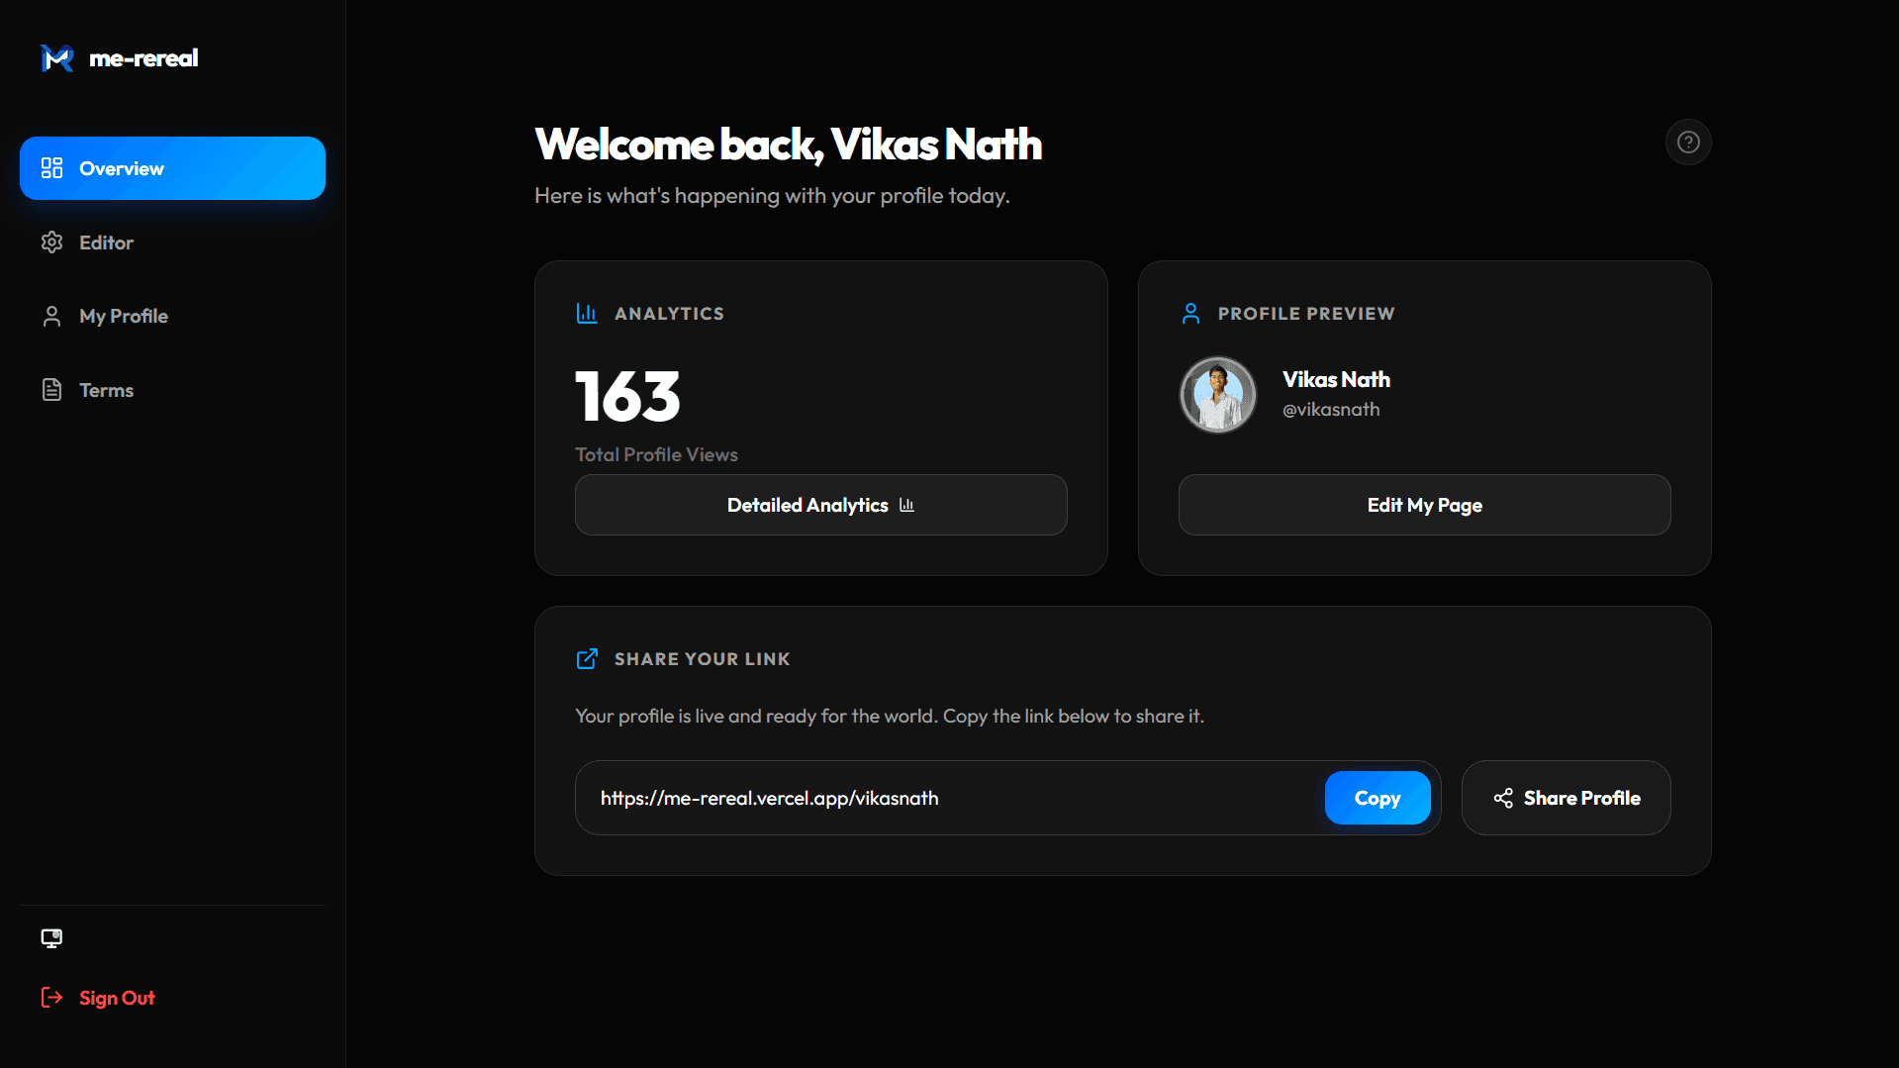Click the Share Profile button
The height and width of the screenshot is (1068, 1899).
(x=1566, y=798)
